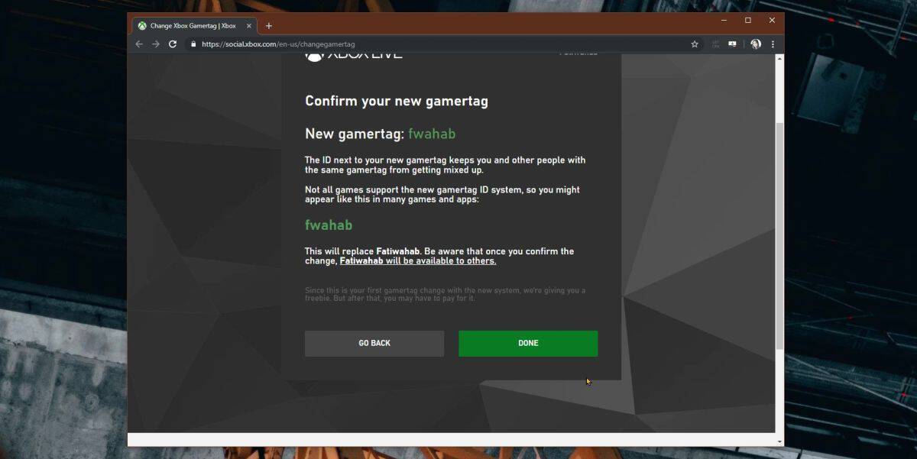Navigate back using the browser back arrow
Viewport: 917px width, 459px height.
(138, 44)
